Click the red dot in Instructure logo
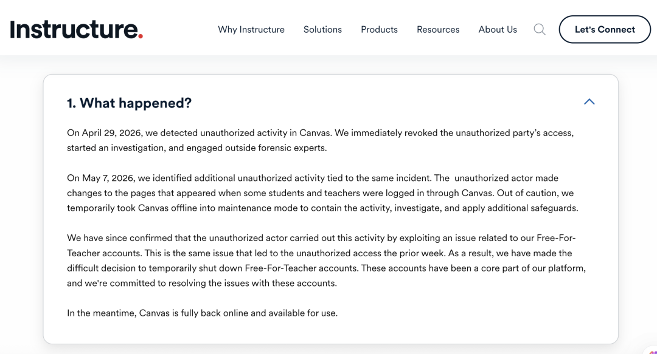 tap(141, 36)
